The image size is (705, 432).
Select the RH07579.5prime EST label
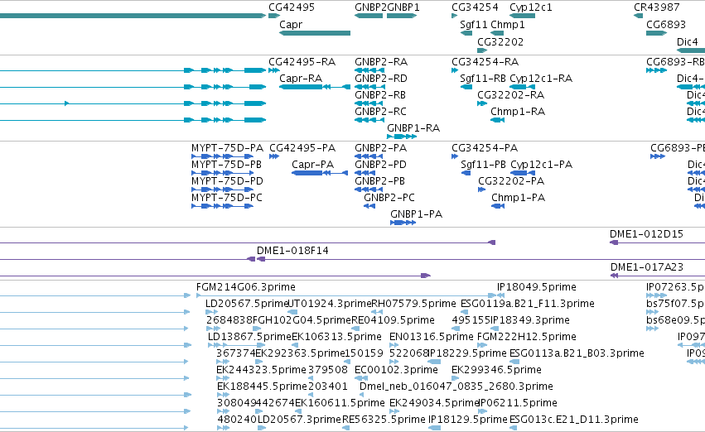point(413,304)
